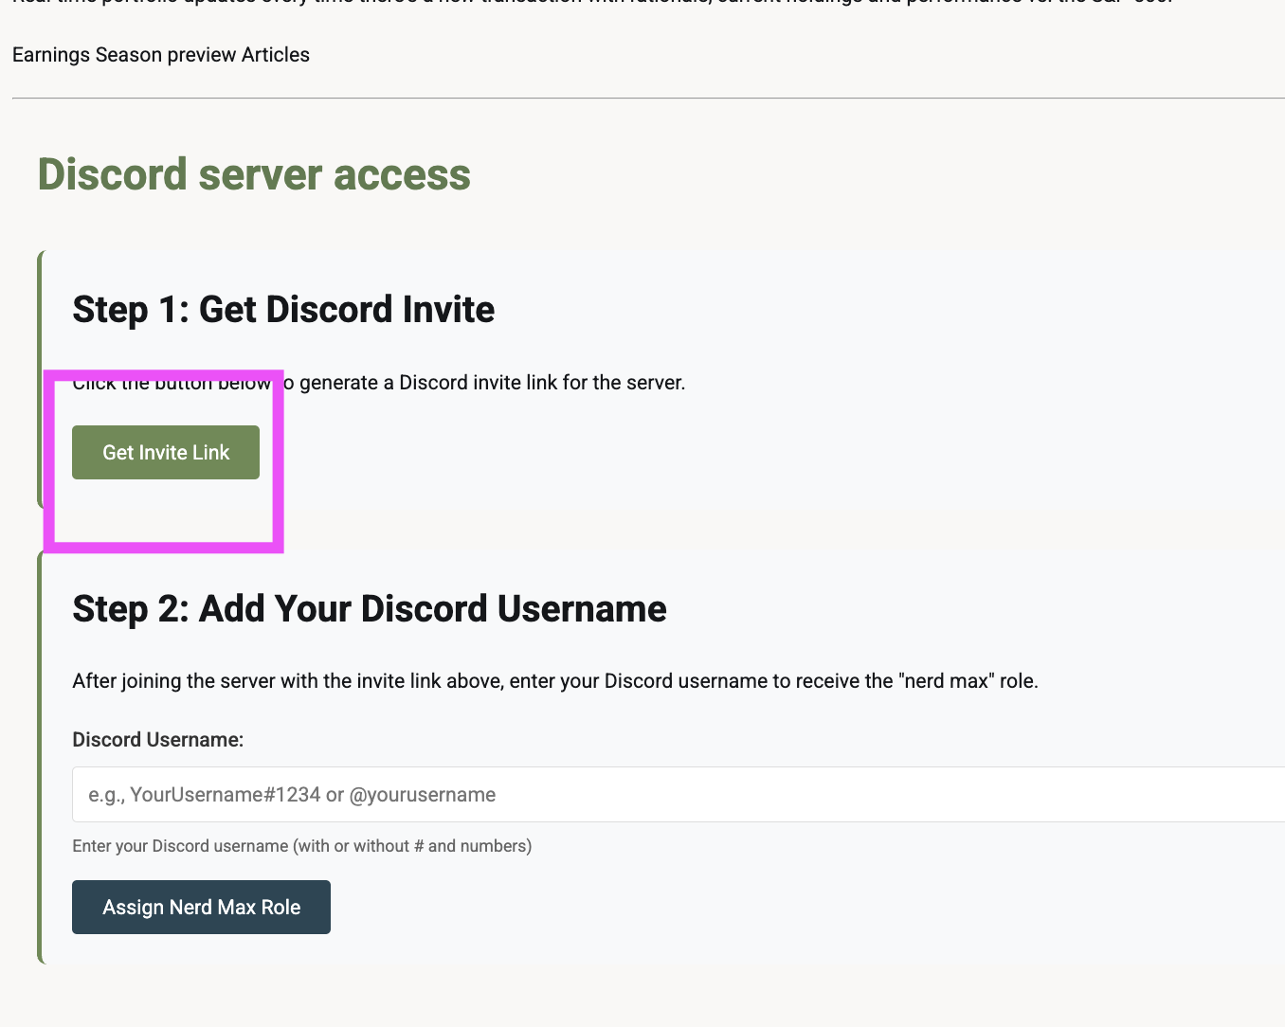Select the 'After joining the server' instruction text
This screenshot has height=1027, width=1285.
(555, 681)
